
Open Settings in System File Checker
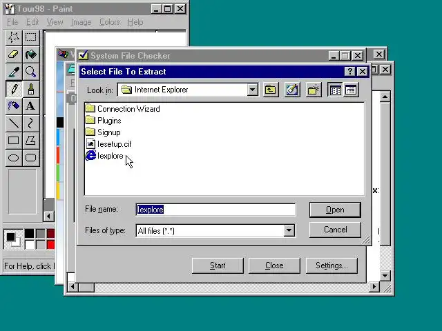(331, 265)
